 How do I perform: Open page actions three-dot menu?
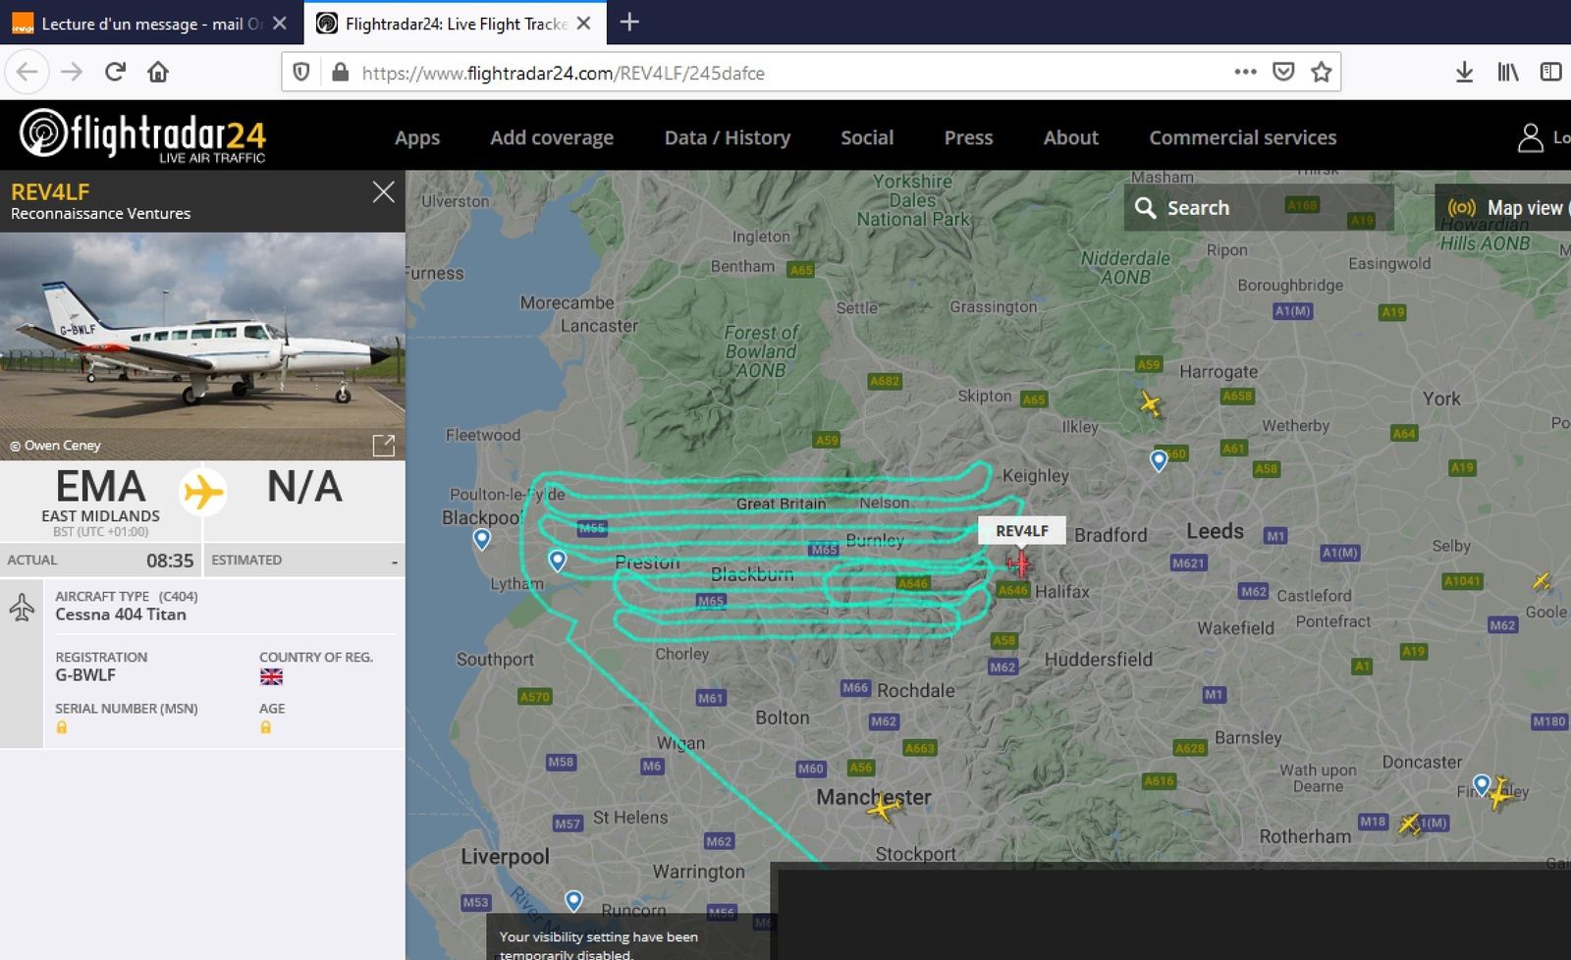tap(1245, 72)
